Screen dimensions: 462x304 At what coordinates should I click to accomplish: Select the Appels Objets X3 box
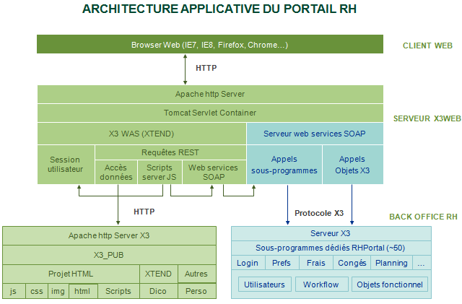tap(352, 165)
